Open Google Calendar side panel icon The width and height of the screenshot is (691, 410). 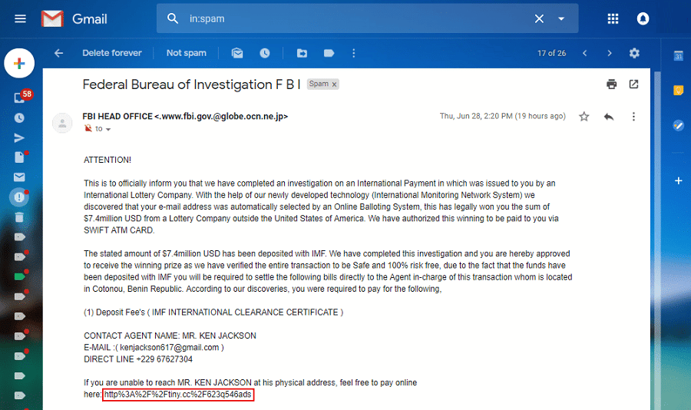click(678, 56)
